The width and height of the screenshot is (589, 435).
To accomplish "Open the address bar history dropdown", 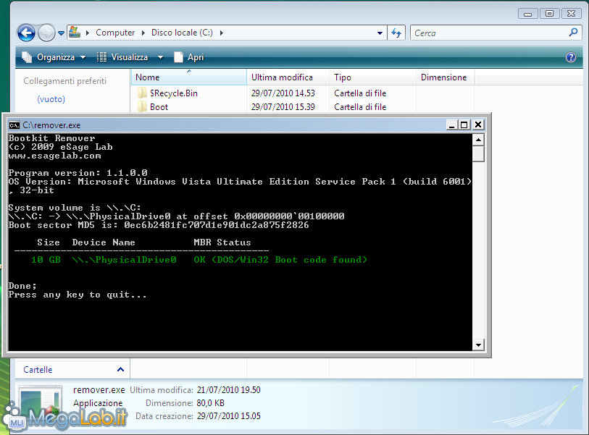I will coord(380,33).
